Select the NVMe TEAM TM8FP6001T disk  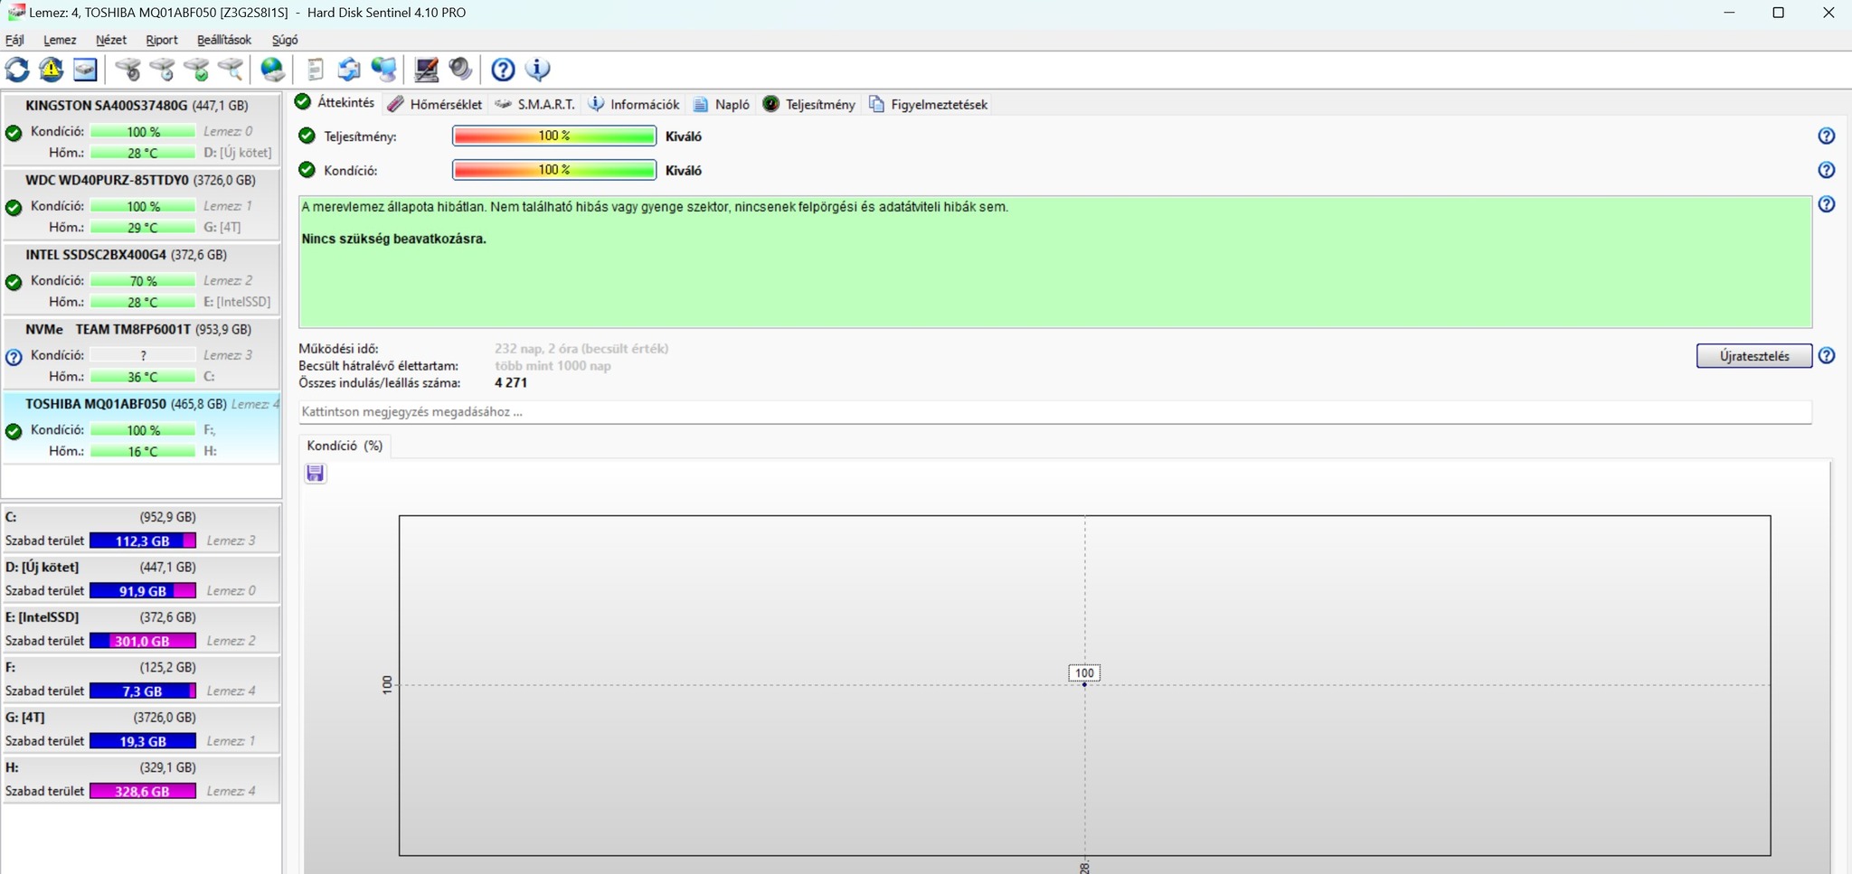[x=141, y=352]
